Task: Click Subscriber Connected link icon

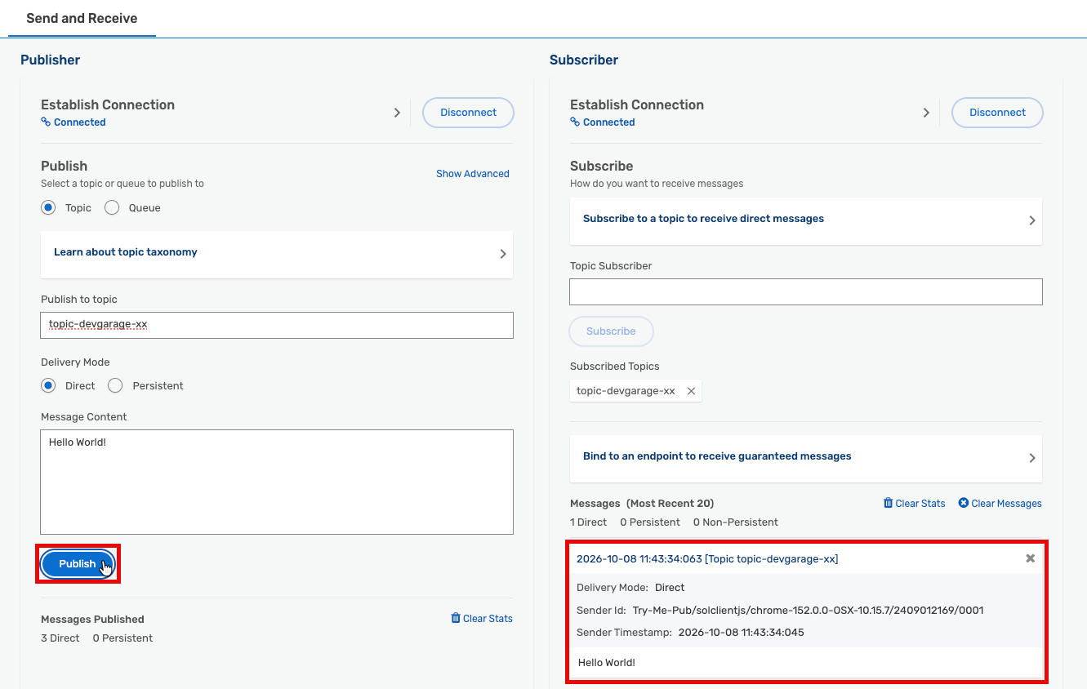Action: pos(575,122)
